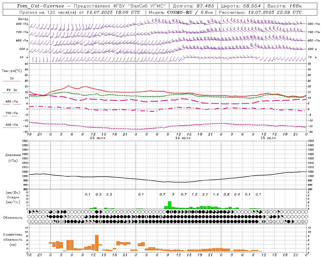Screen dimensions: 321x257
Task: Click the Осадки precipitation label
Action: pyautogui.click(x=13, y=197)
